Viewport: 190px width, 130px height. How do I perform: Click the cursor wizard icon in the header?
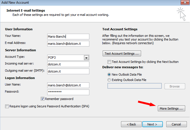click(x=182, y=14)
